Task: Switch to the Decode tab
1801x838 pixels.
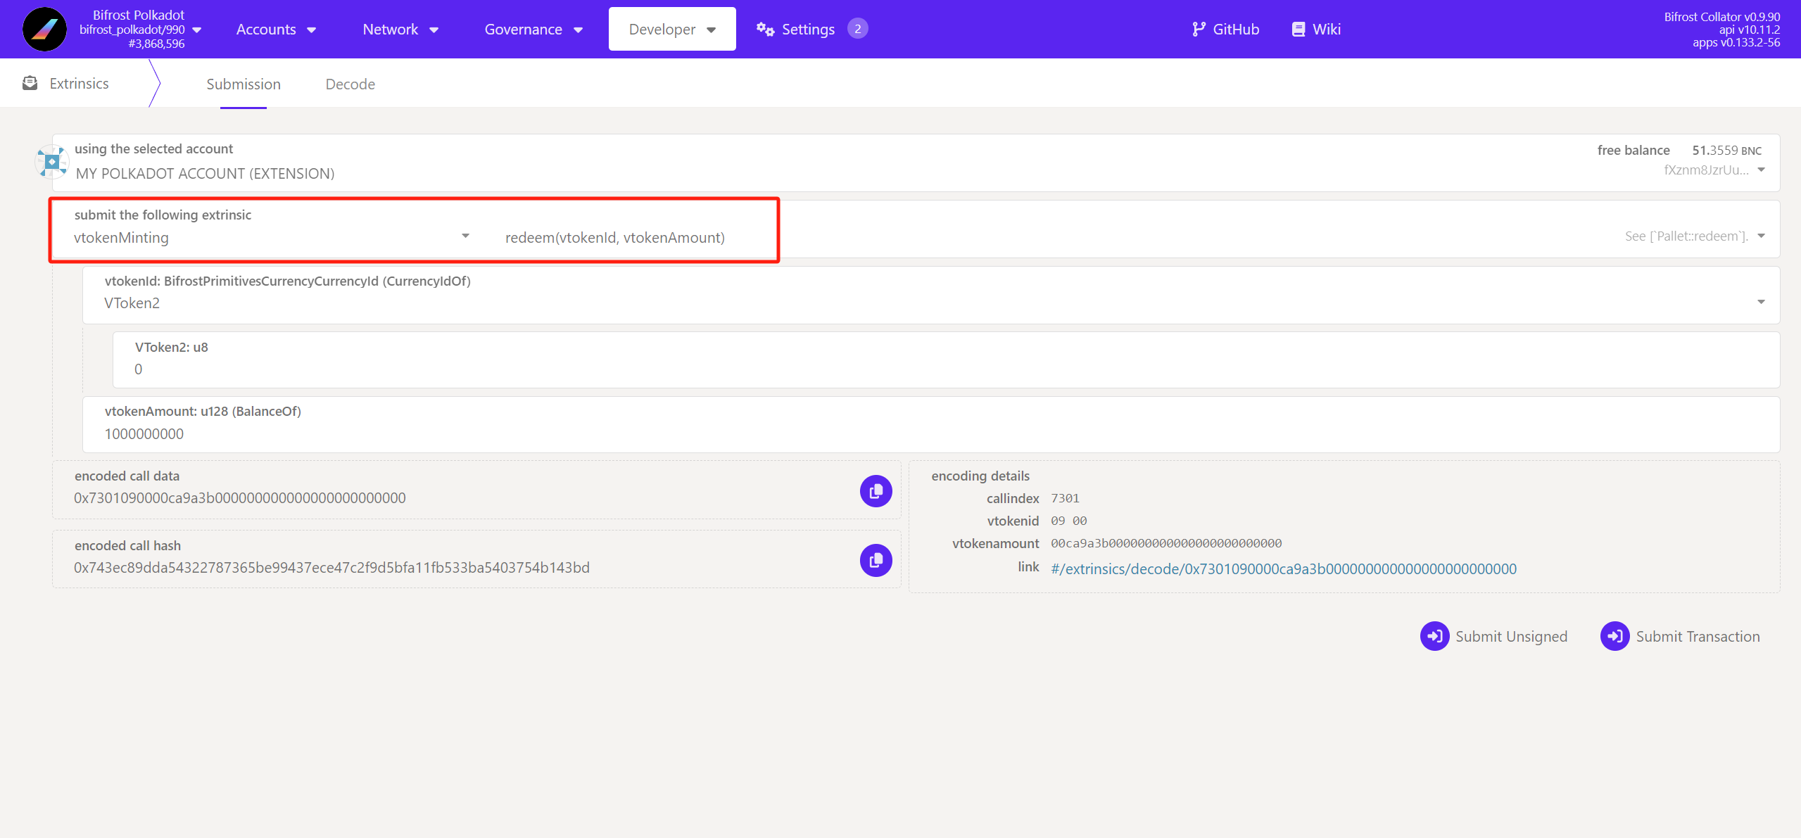Action: click(x=350, y=84)
